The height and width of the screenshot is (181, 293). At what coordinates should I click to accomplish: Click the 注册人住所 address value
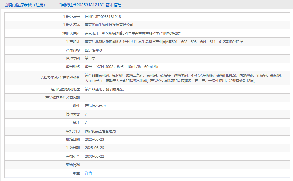133,33
